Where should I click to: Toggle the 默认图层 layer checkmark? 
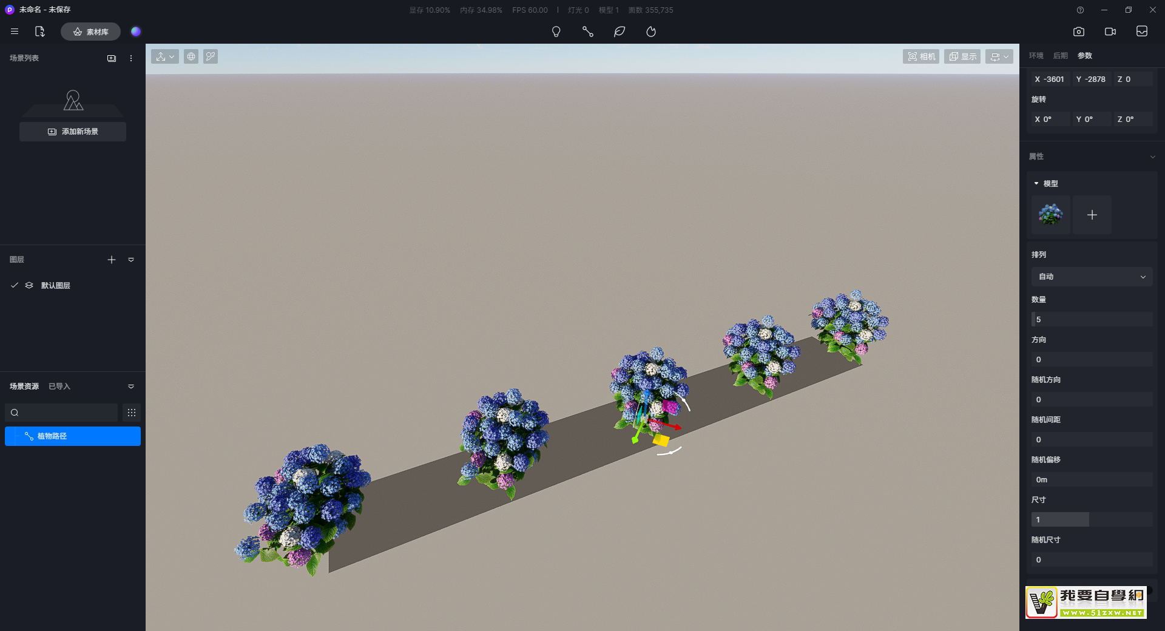tap(15, 285)
